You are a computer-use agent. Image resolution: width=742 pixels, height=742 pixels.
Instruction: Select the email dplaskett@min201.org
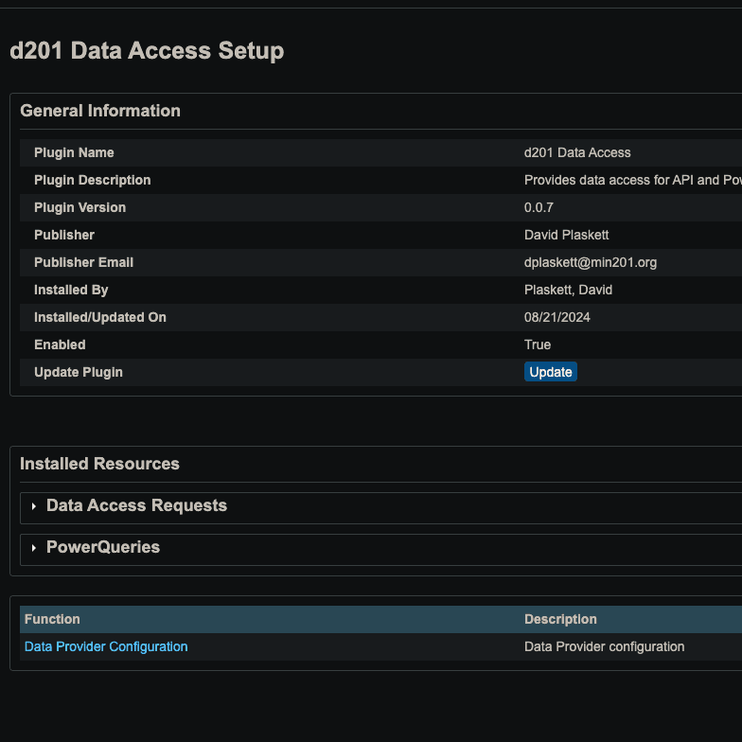[x=591, y=262]
